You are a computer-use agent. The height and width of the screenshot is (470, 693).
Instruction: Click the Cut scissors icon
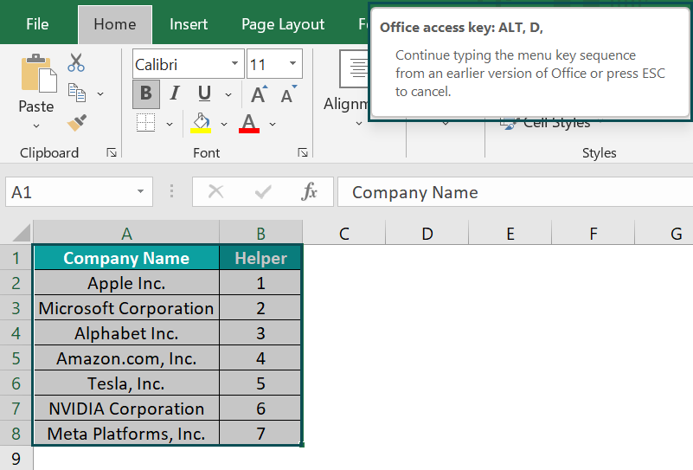pos(76,62)
